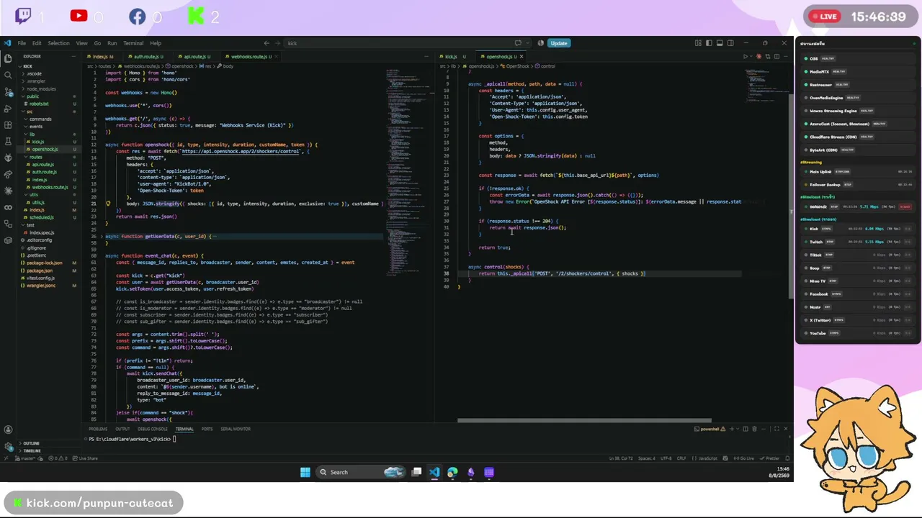
Task: Expand the events folder
Action: (35, 127)
